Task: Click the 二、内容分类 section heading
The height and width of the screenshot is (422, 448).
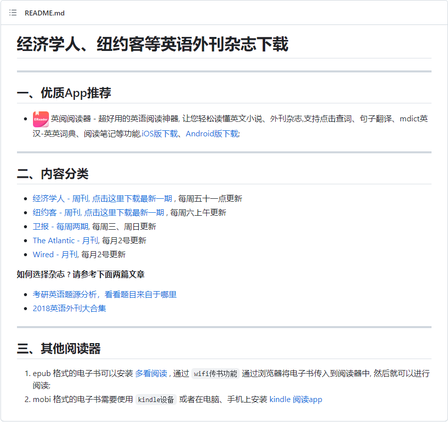Action: [x=52, y=174]
